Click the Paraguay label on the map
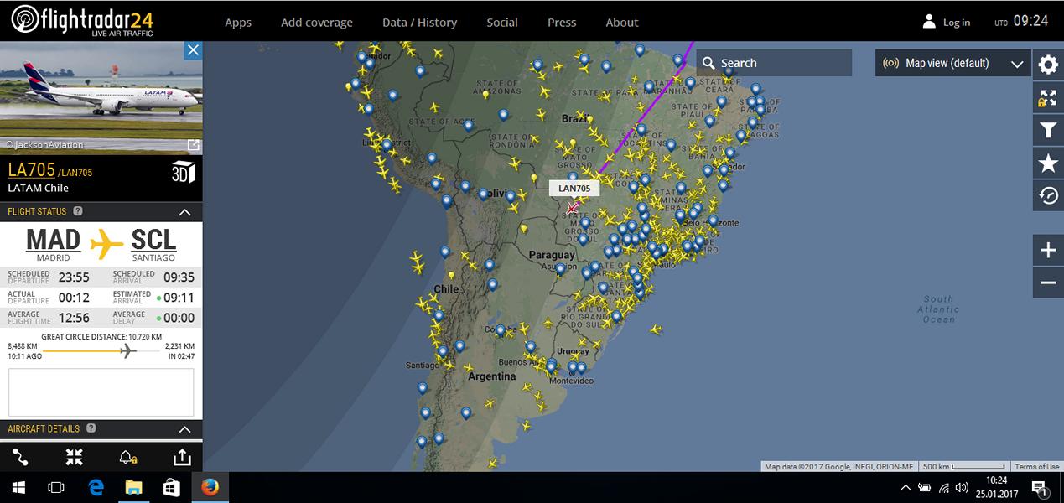Image resolution: width=1064 pixels, height=503 pixels. pos(552,255)
